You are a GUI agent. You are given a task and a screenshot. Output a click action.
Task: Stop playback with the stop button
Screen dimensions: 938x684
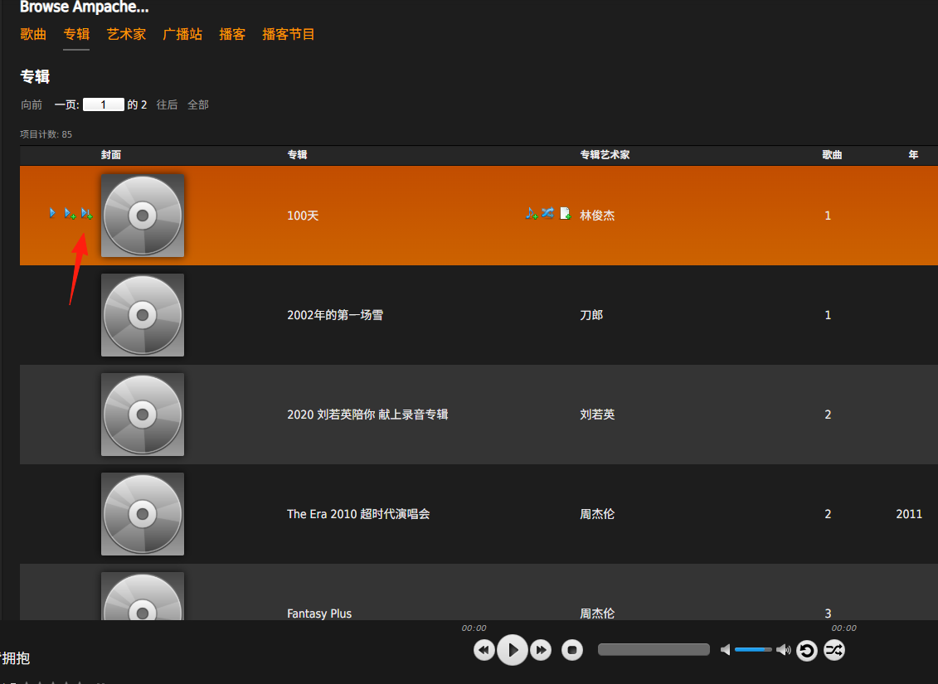click(572, 650)
